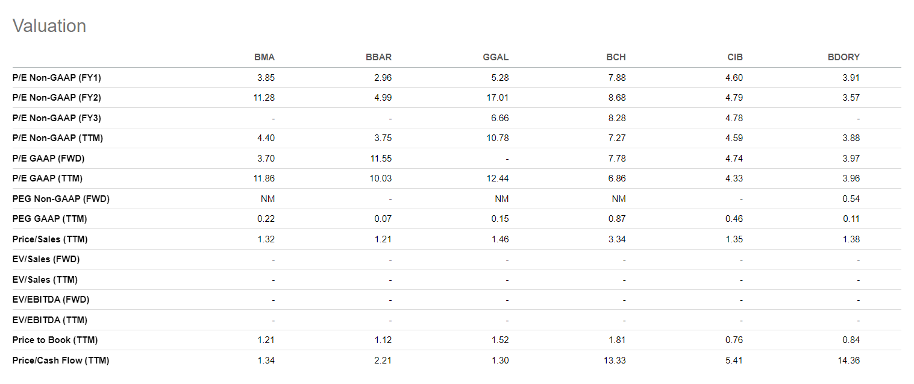Click the Price/Cash Flow (TTM) row label
Screen dimensions: 914x384
61,360
